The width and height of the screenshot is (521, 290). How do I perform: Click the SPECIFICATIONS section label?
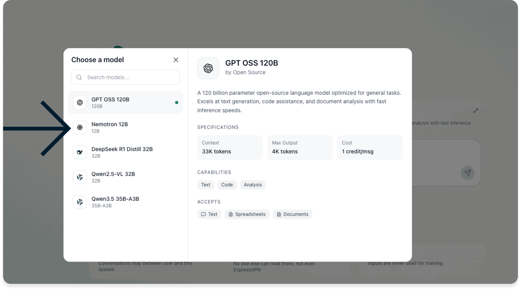pos(218,127)
